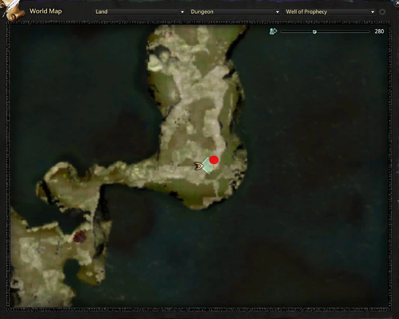Viewport: 399px width, 319px height.
Task: Click the Well of Prophecy arrow button
Action: pyautogui.click(x=372, y=12)
